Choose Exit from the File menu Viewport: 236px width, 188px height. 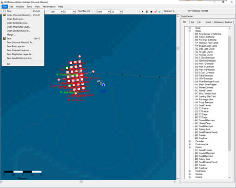pos(9,64)
